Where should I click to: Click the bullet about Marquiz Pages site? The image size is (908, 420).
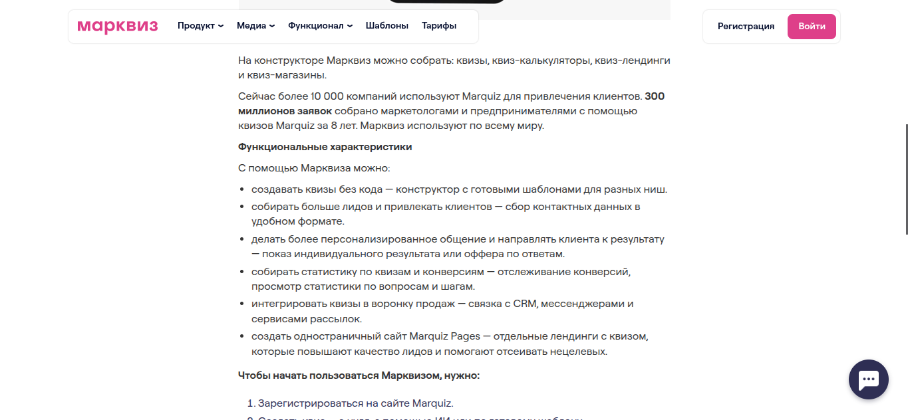(x=449, y=344)
